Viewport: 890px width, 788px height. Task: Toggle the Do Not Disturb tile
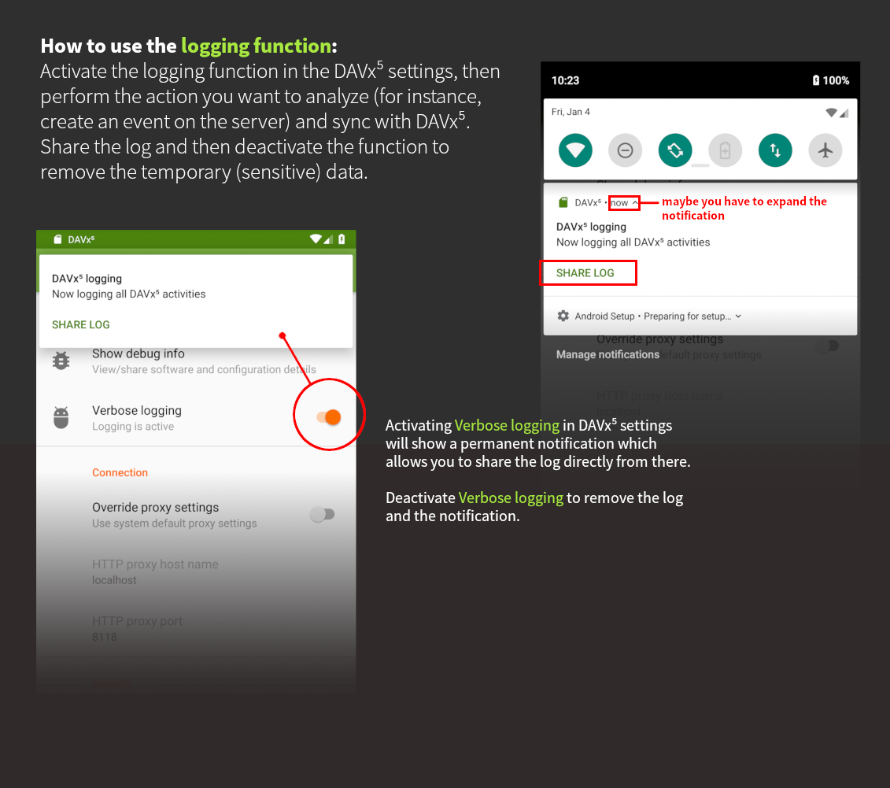pos(625,150)
